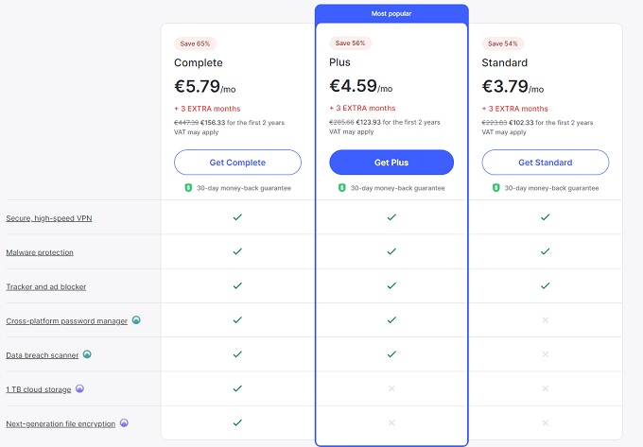The width and height of the screenshot is (643, 447).
Task: Open Cross-platform password manager feature link
Action: [x=66, y=320]
